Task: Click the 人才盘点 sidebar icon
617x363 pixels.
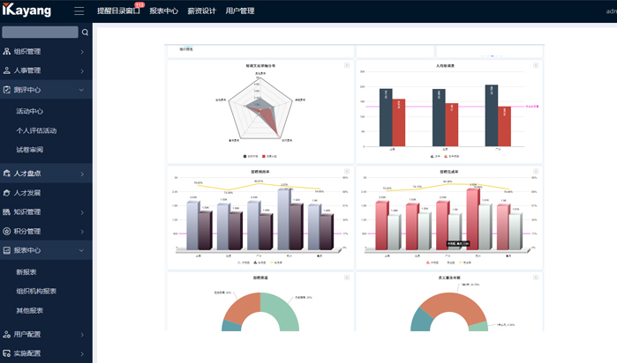Action: tap(7, 174)
